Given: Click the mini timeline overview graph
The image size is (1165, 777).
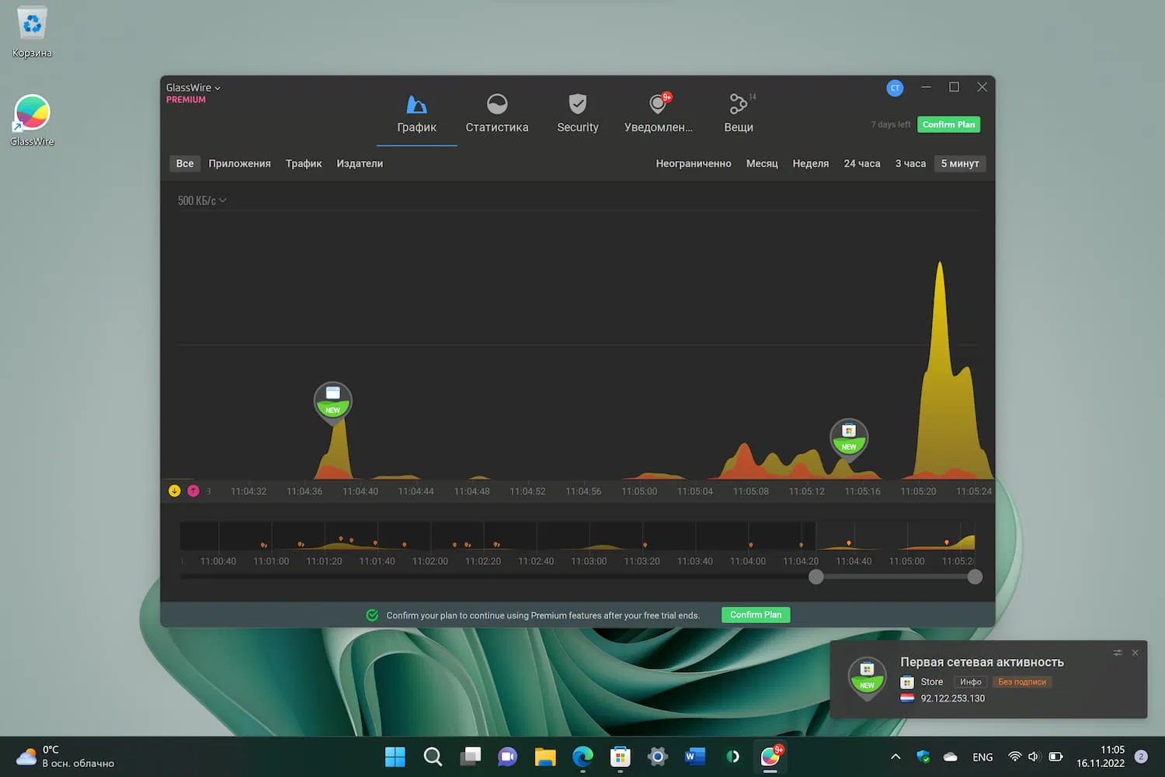Looking at the screenshot, I should tap(577, 536).
